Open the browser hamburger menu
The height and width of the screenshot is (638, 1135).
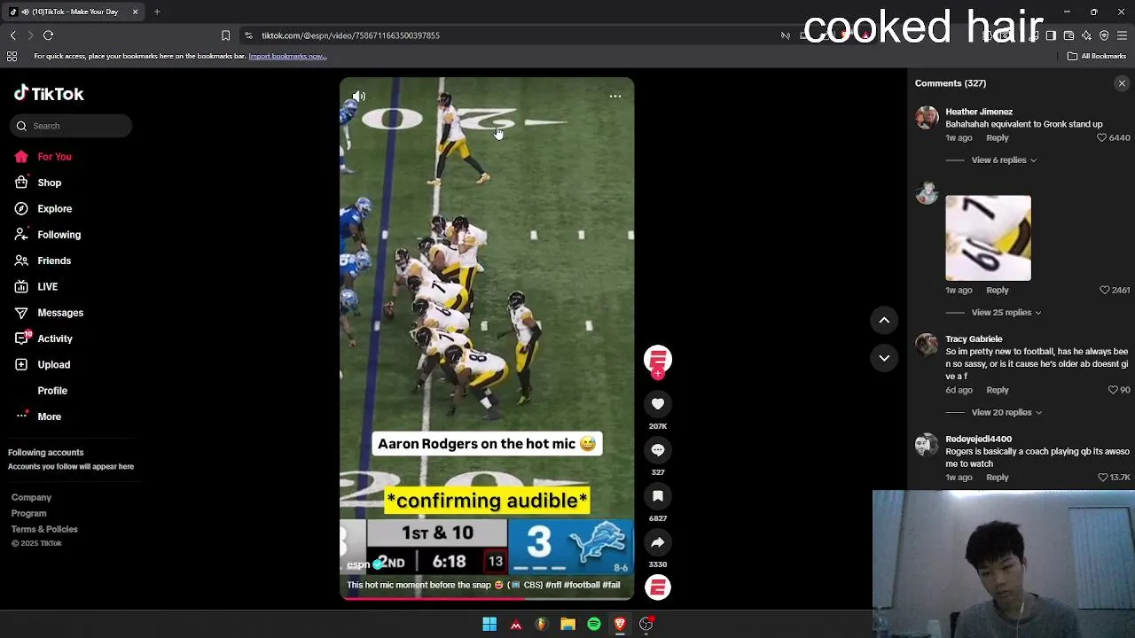point(1122,35)
